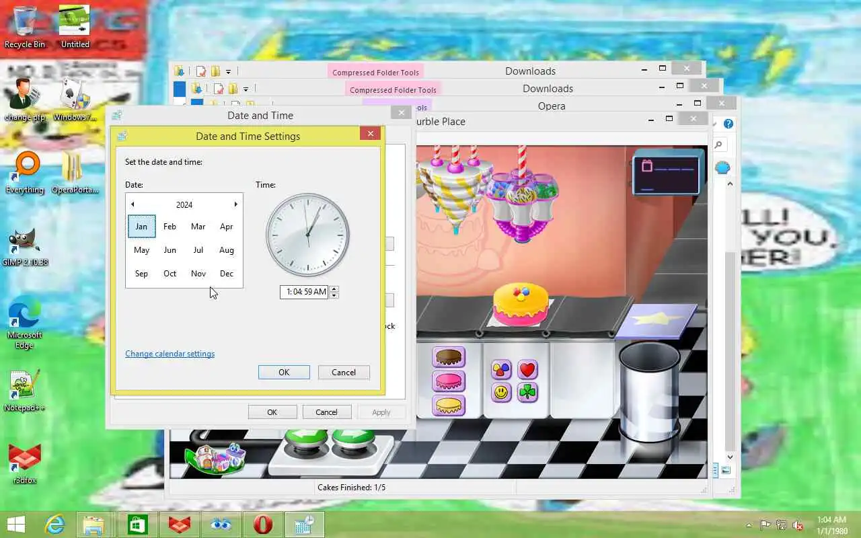861x538 pixels.
Task: Select the pink icing in Purble Place
Action: 449,382
